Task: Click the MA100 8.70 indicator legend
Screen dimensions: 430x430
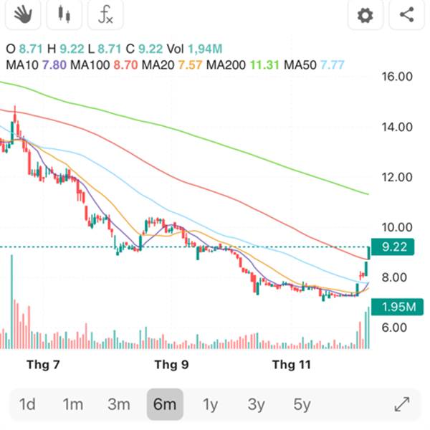Action: click(x=104, y=65)
